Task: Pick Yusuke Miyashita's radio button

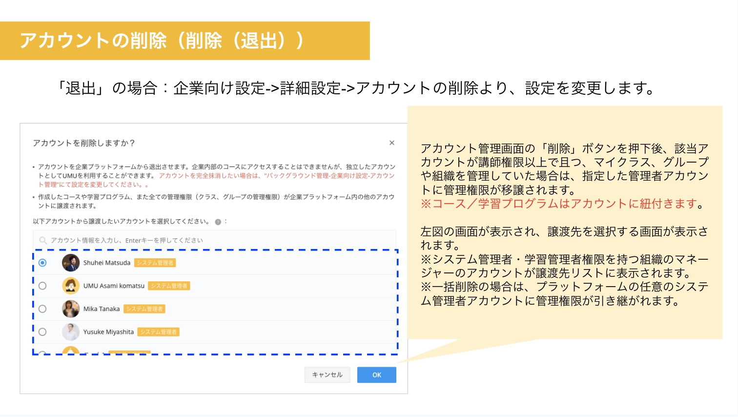Action: [42, 332]
